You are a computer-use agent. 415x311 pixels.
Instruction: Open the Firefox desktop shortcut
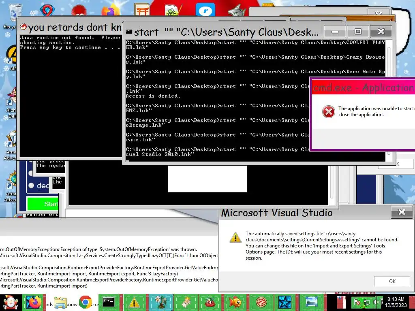pyautogui.click(x=111, y=11)
